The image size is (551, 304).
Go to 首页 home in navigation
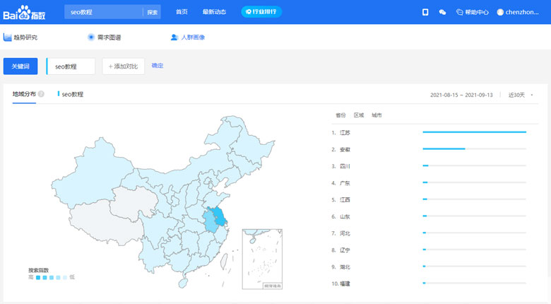point(182,12)
